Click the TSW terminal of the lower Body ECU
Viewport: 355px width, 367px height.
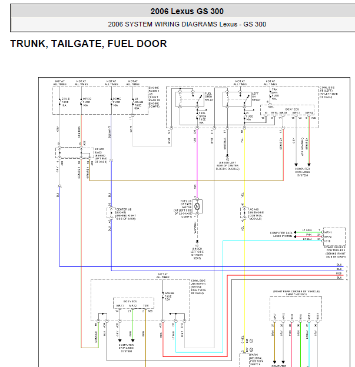click(146, 306)
